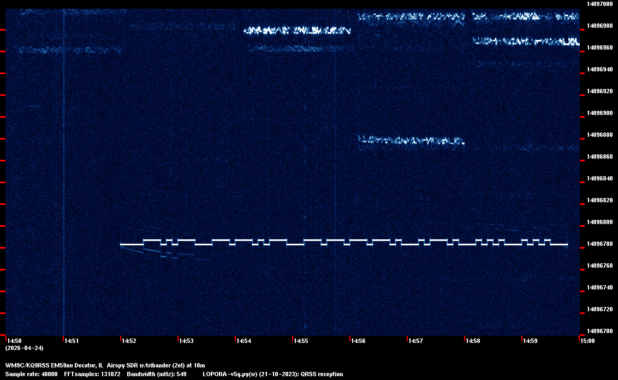Click the 14096880 frequency label
Image resolution: width=618 pixels, height=380 pixels.
coord(599,135)
